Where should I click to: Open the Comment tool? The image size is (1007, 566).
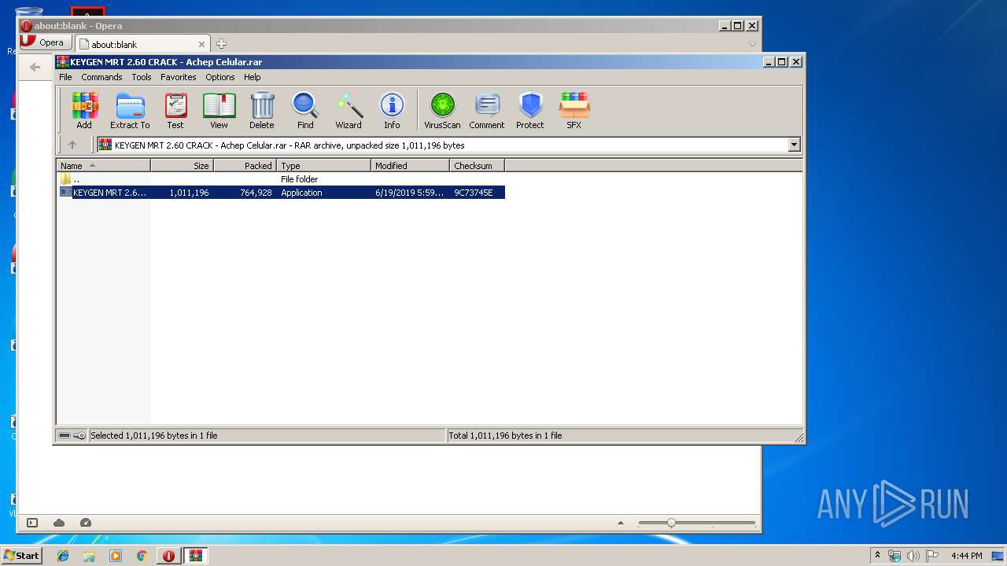487,110
